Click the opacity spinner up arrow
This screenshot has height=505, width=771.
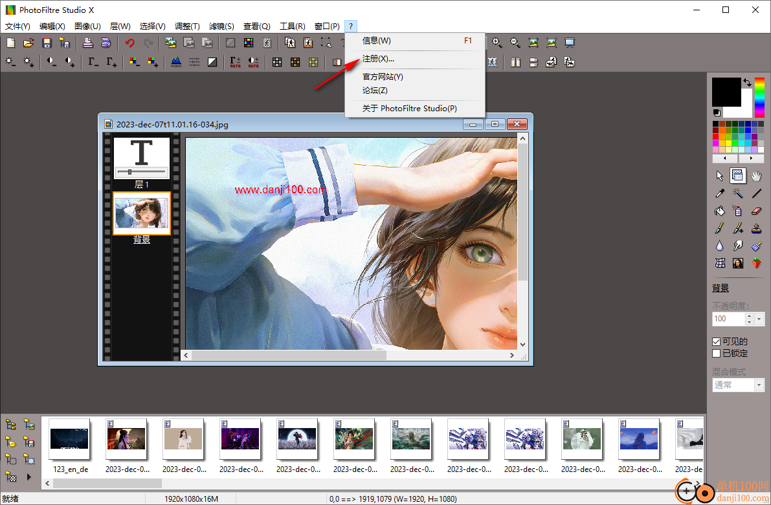point(750,316)
